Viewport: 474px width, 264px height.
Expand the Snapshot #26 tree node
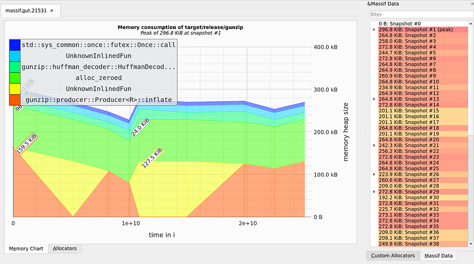(373, 174)
